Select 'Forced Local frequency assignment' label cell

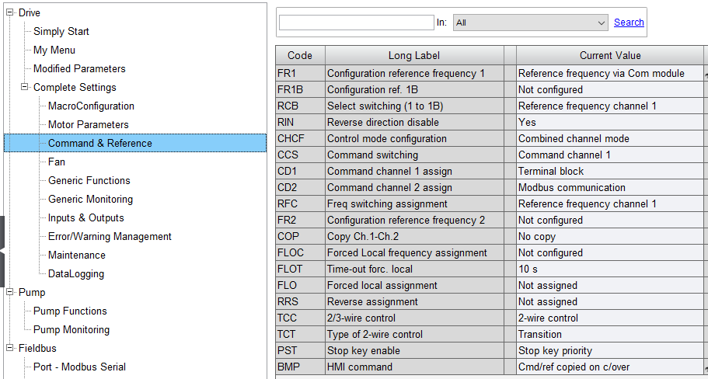click(x=414, y=252)
